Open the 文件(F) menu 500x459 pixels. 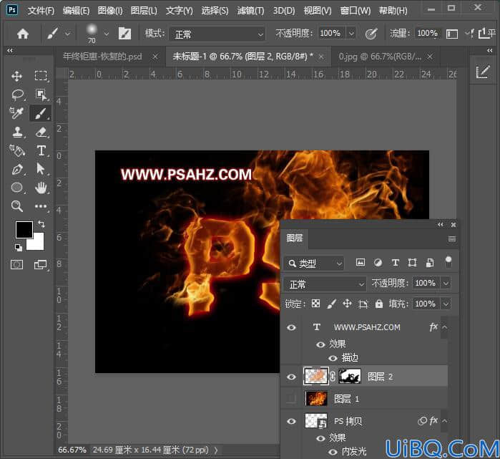pyautogui.click(x=41, y=11)
